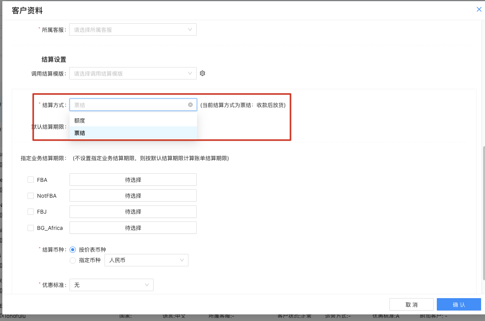Clear the 结算方式 input using the circle-x icon

[190, 104]
